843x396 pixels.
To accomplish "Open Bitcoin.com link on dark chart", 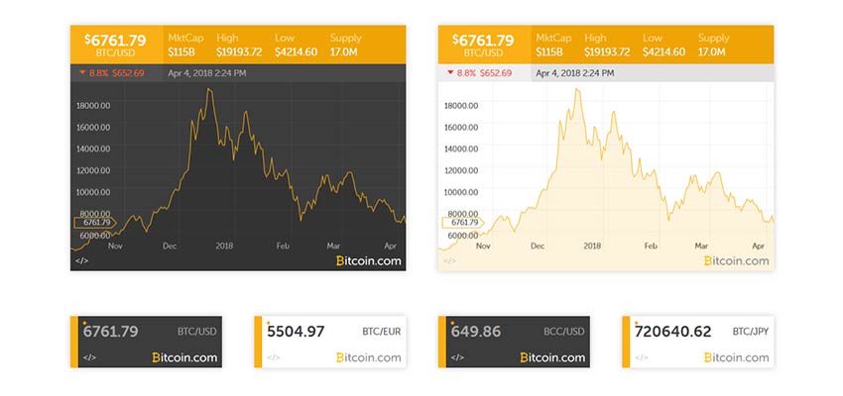I will (368, 260).
